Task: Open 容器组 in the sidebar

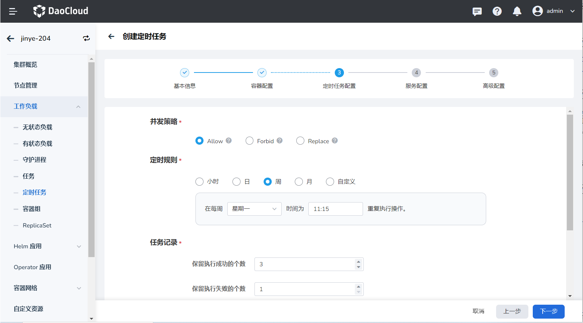Action: 32,209
